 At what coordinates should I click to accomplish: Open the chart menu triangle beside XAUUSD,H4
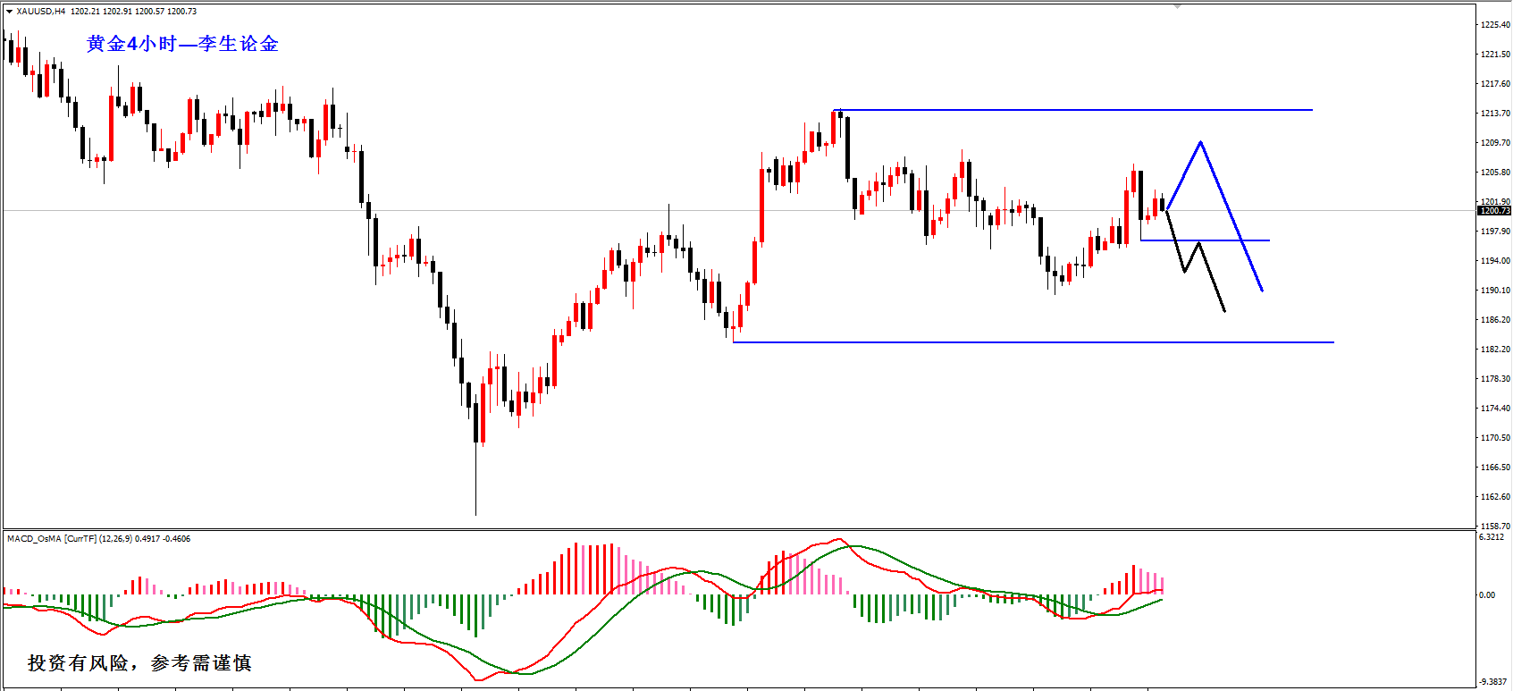pyautogui.click(x=10, y=12)
